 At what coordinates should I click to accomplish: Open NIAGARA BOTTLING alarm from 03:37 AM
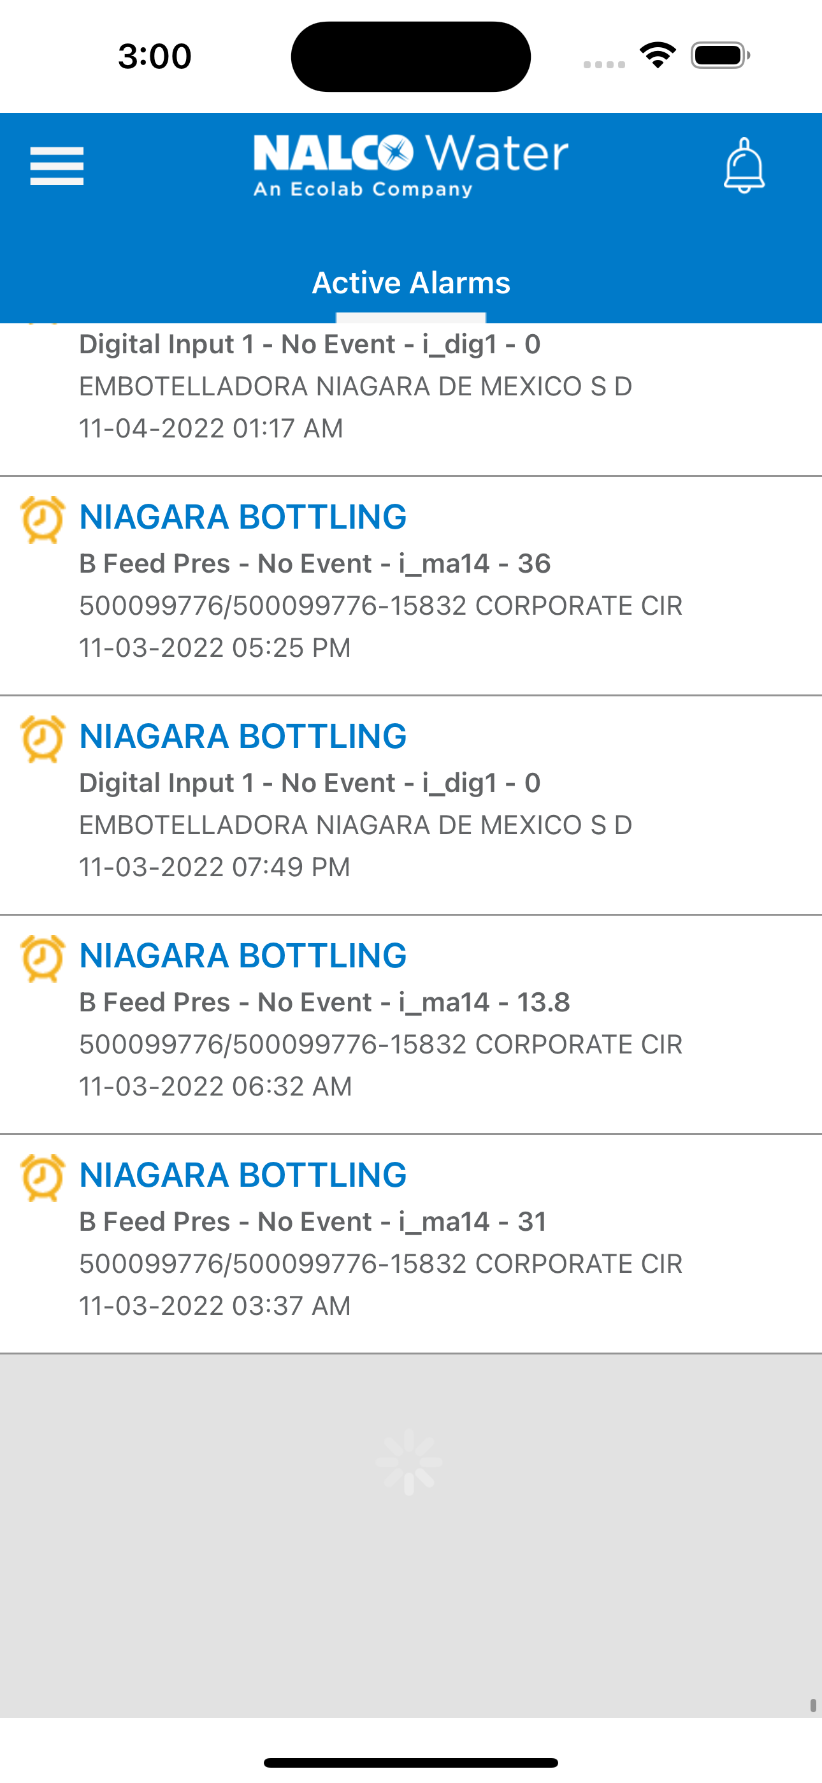[243, 1175]
